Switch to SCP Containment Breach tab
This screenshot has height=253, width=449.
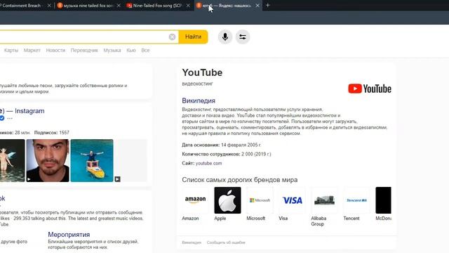point(22,5)
